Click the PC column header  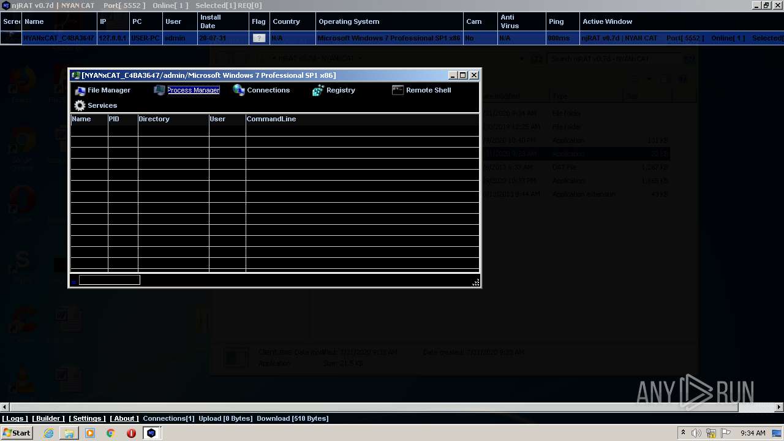(x=146, y=21)
